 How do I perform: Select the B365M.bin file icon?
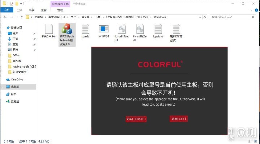point(49,29)
